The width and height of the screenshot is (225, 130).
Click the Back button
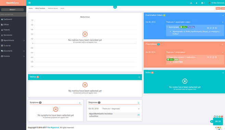tap(218, 8)
